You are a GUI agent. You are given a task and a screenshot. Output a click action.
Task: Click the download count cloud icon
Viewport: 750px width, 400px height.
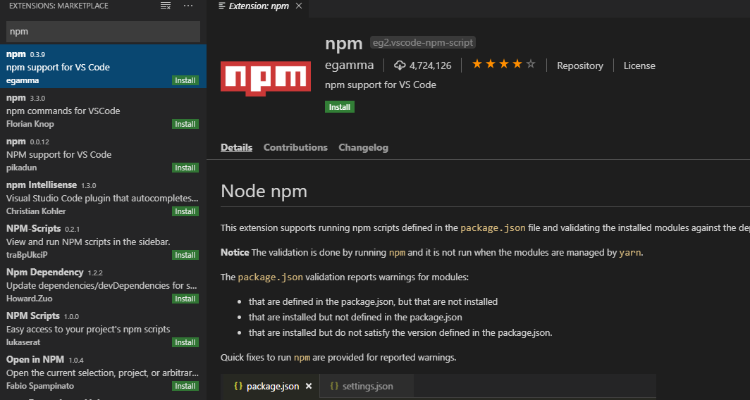pyautogui.click(x=400, y=65)
